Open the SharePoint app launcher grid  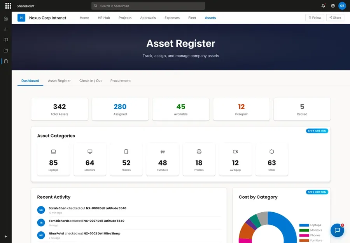[x=8, y=6]
